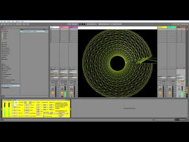This screenshot has width=189, height=142.
Task: Tick the checkbox at the yellow device's bottom
Action: tap(44, 116)
